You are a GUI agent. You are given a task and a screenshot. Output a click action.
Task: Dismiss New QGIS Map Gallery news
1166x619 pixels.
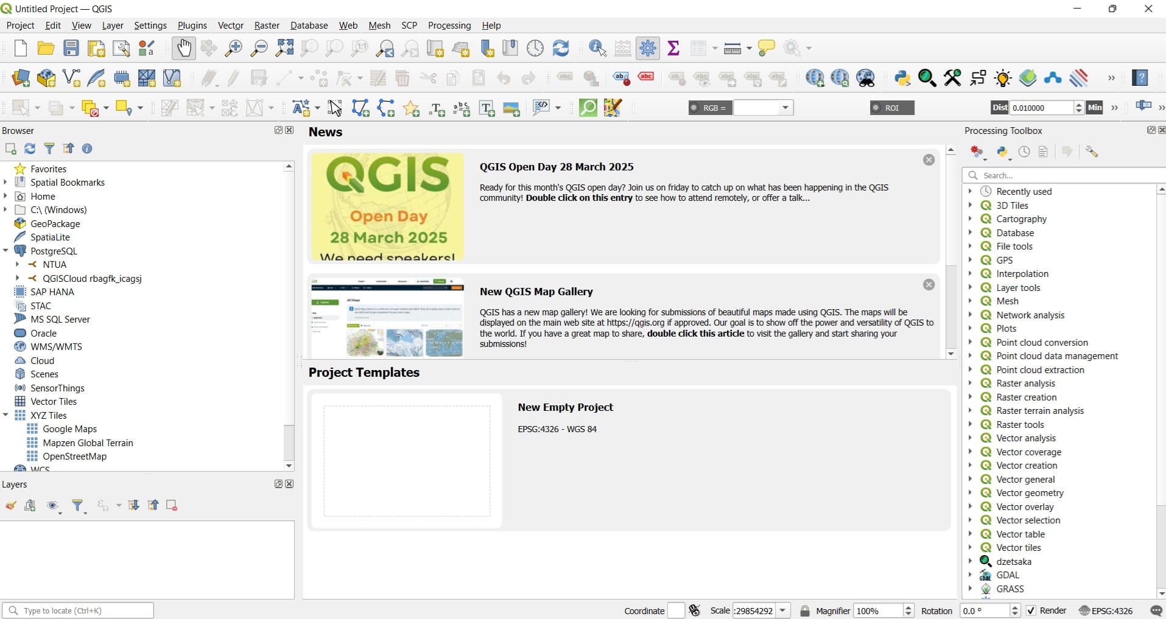929,285
